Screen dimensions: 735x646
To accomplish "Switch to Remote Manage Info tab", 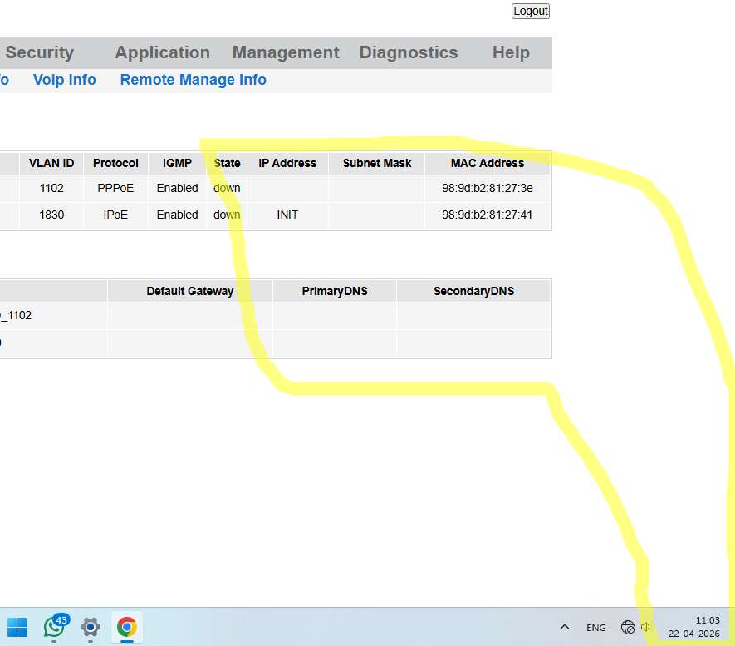I will (x=194, y=80).
